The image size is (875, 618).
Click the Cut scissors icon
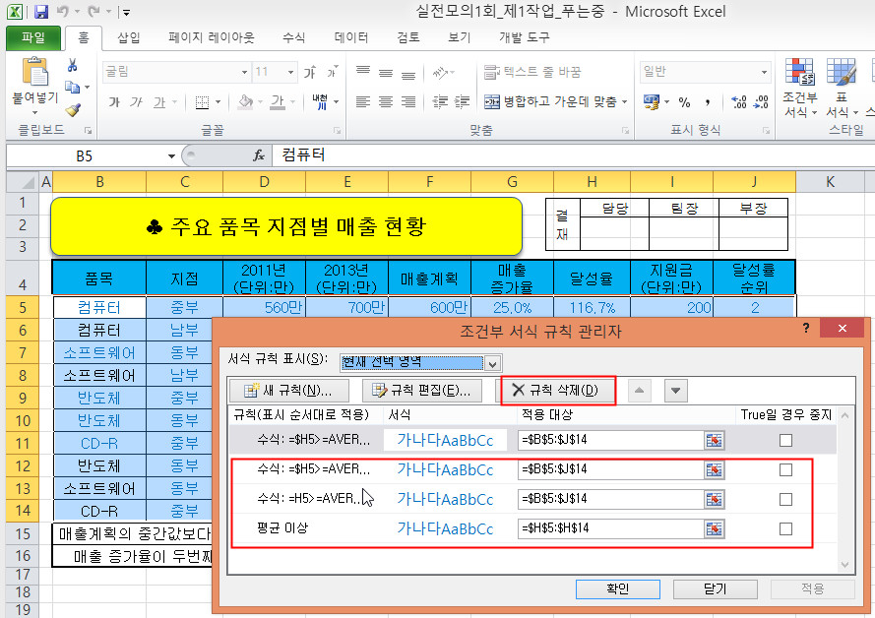point(72,65)
